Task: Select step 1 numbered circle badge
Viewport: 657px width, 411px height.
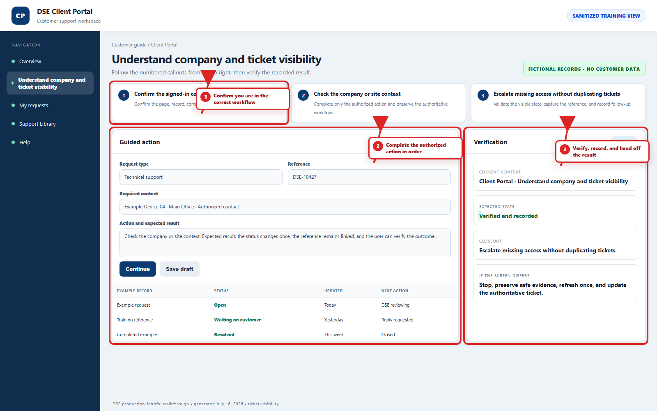Action: (124, 95)
